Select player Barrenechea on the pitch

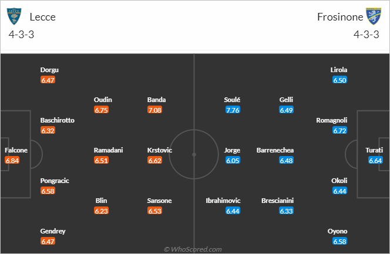[275, 150]
